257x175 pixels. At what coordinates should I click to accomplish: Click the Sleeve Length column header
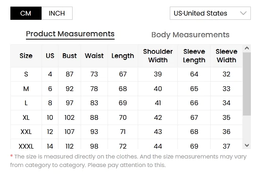pyautogui.click(x=194, y=56)
